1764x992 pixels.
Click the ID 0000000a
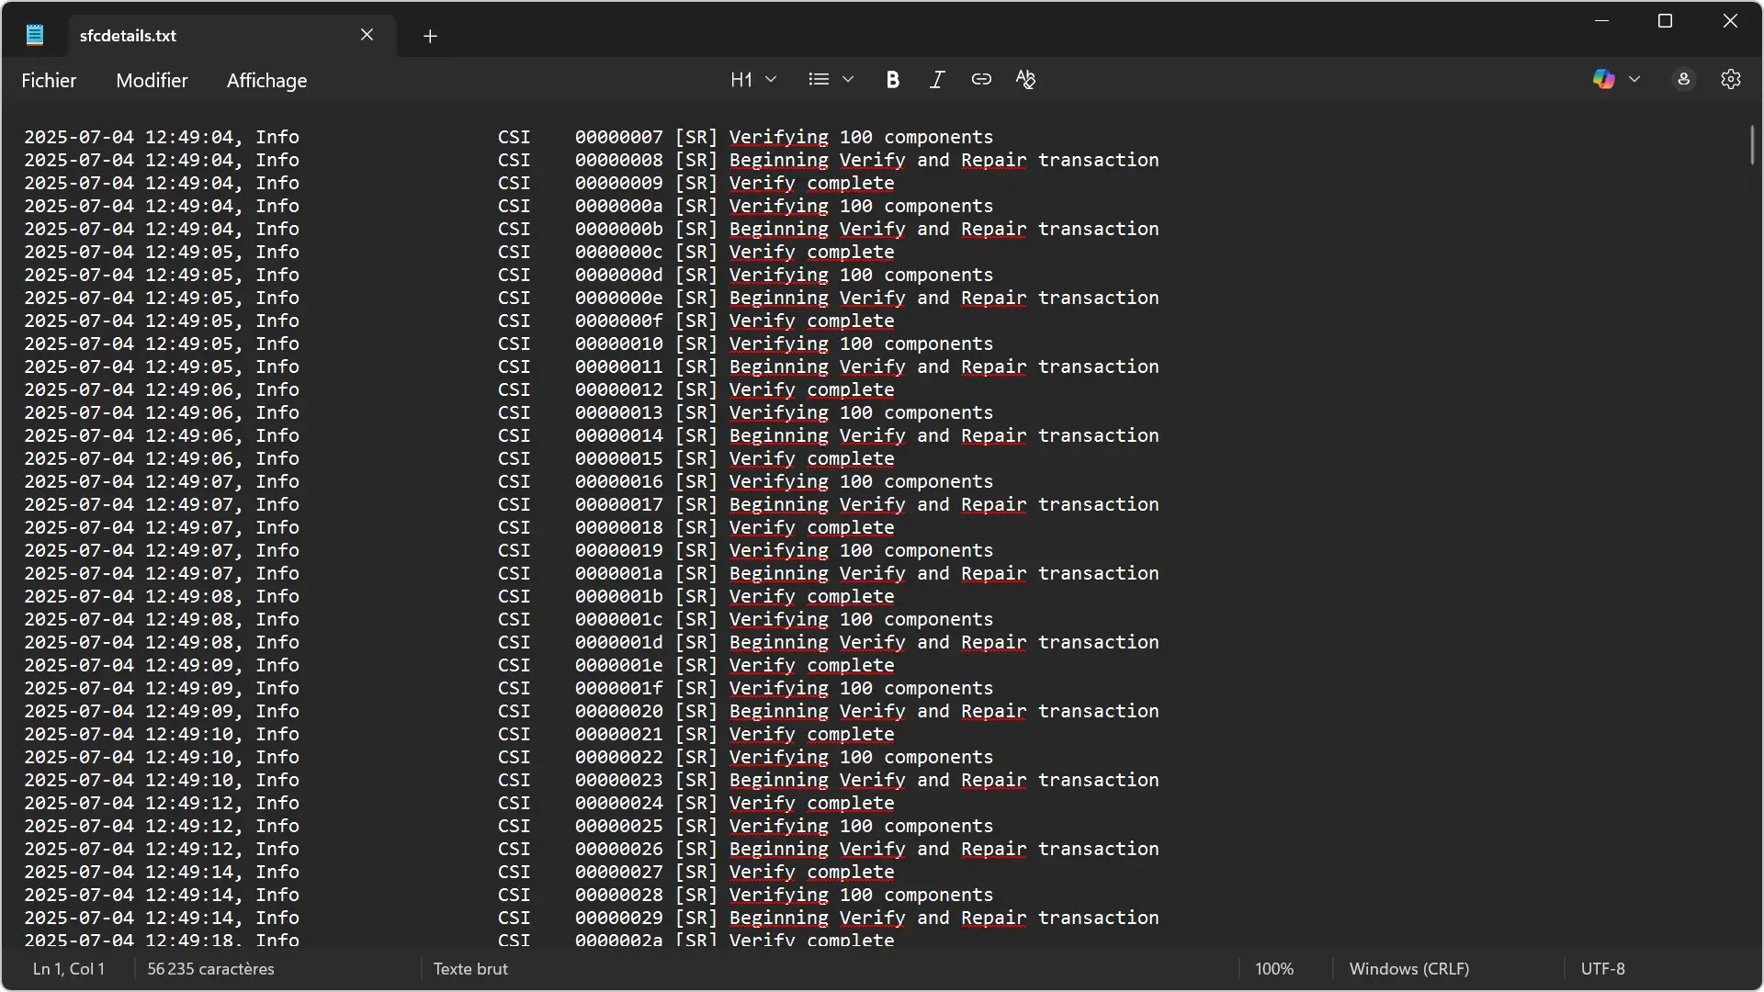pos(618,206)
